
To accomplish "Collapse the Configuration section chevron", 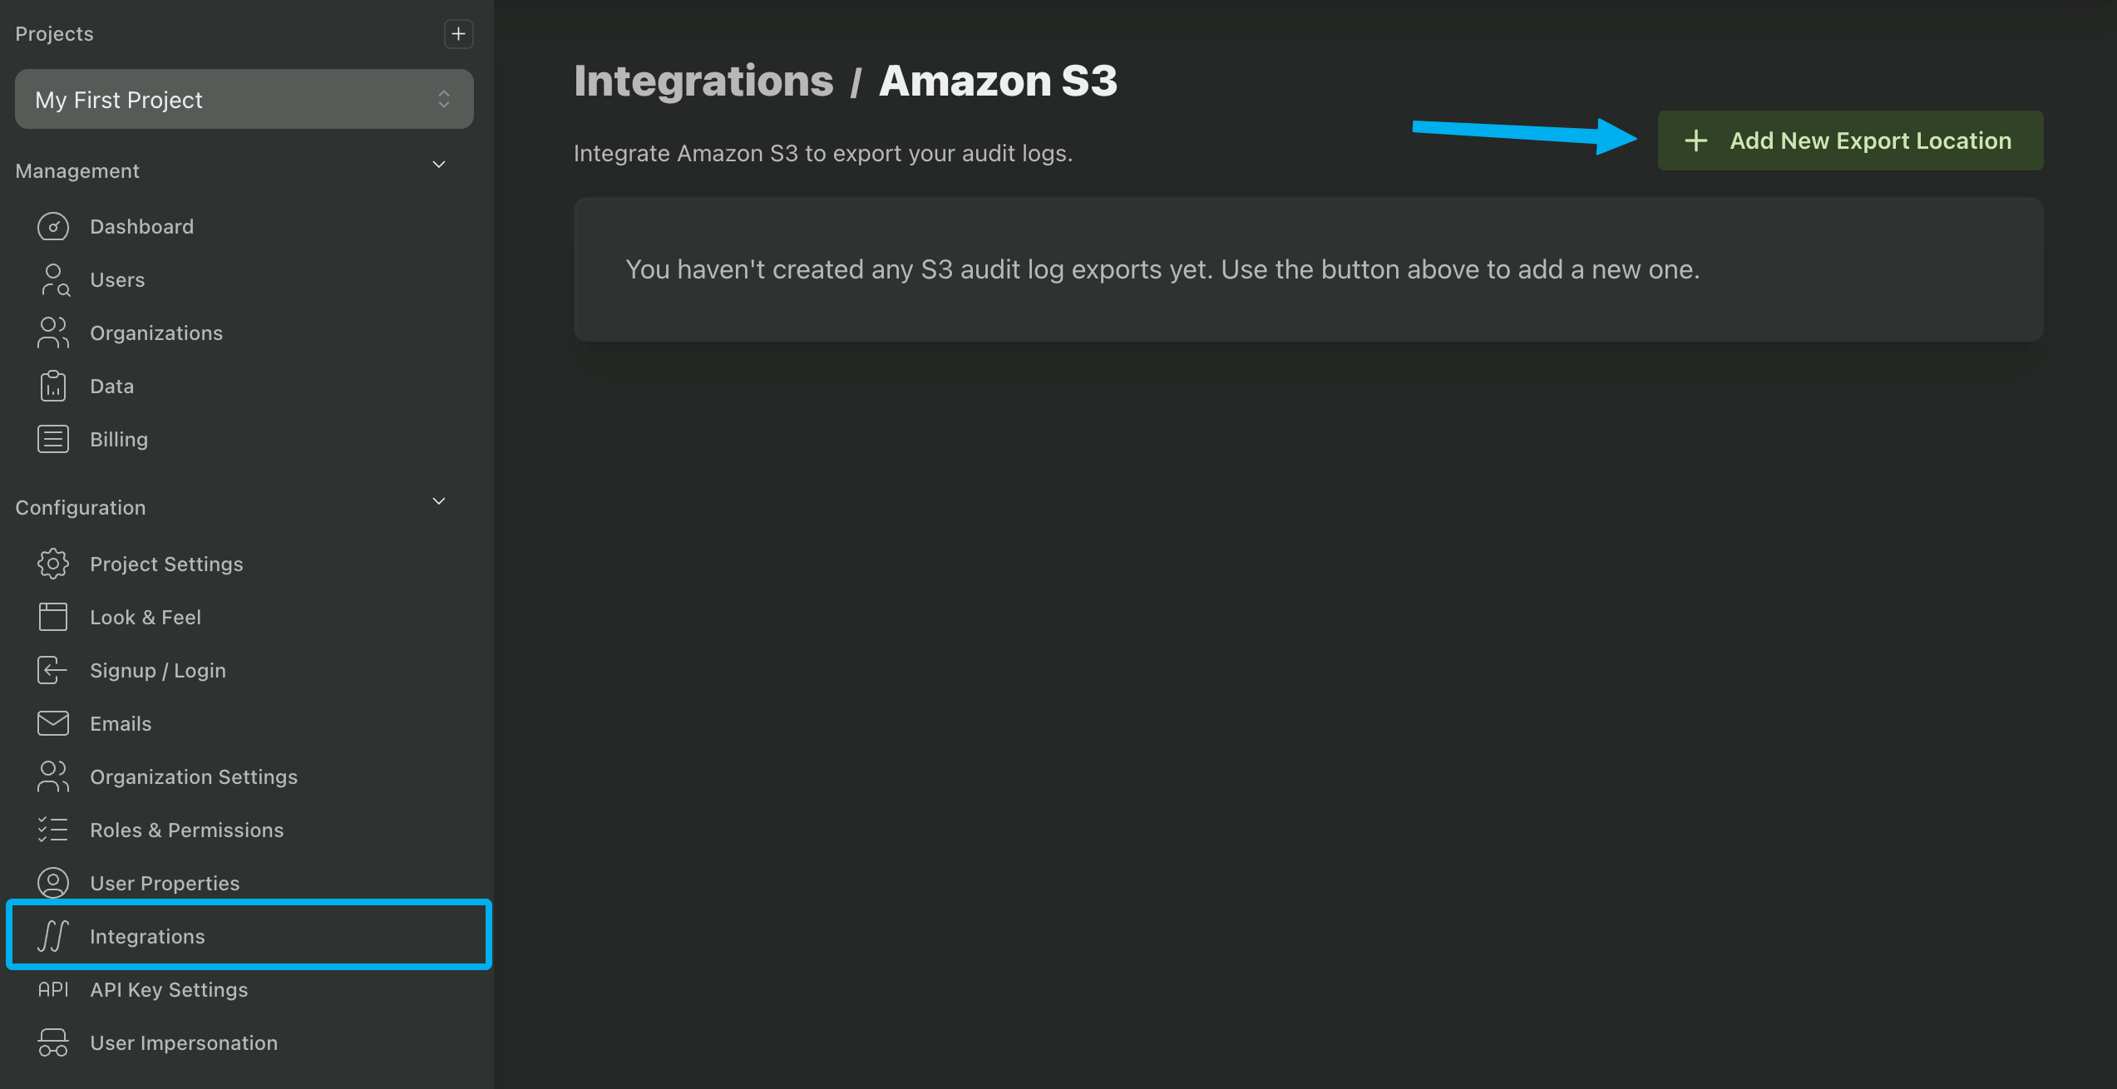I will click(x=439, y=501).
